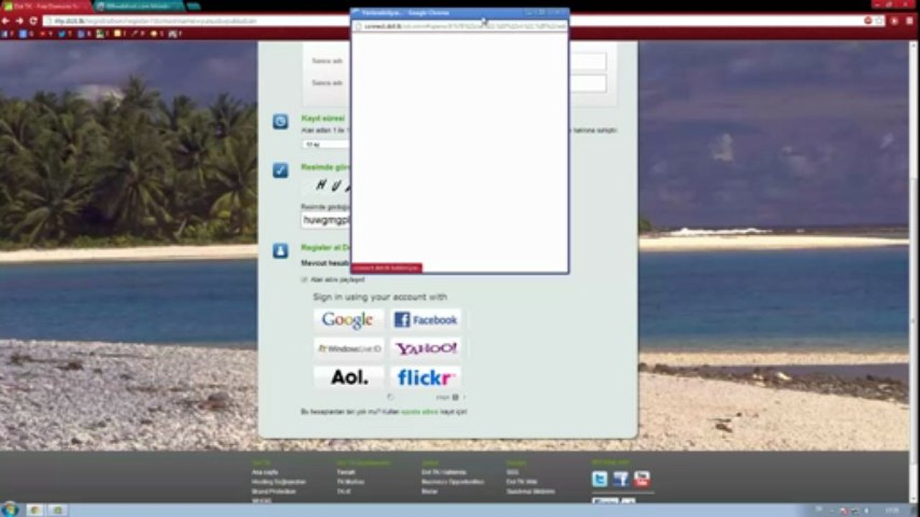Viewport: 920px width, 517px height.
Task: Click the second server name input field
Action: [588, 83]
